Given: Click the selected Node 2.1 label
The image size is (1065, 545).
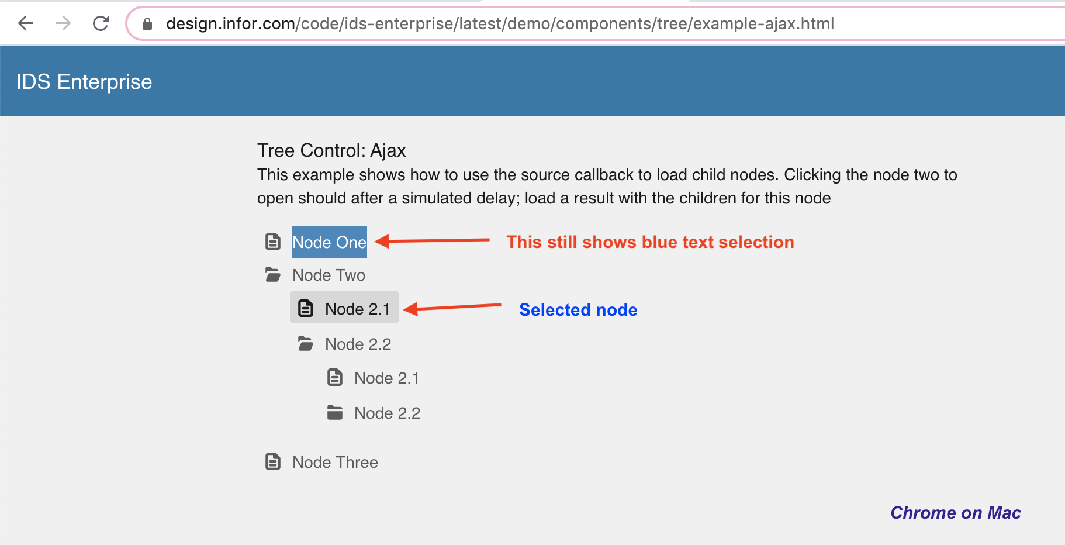Looking at the screenshot, I should point(358,309).
